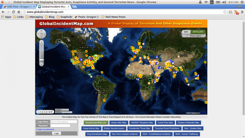Screen dimensions: 245x138
Task: Open the Gang Activity Map
Action: 91,128
